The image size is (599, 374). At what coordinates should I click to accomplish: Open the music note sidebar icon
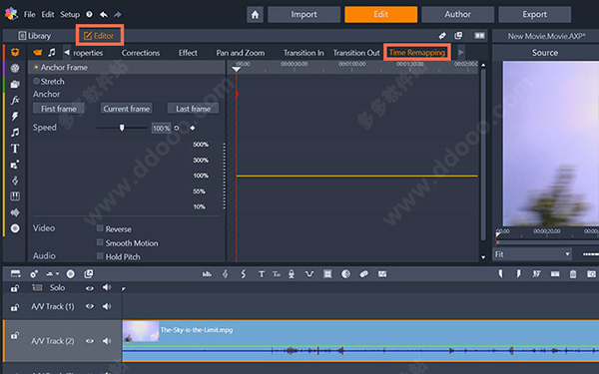[15, 133]
